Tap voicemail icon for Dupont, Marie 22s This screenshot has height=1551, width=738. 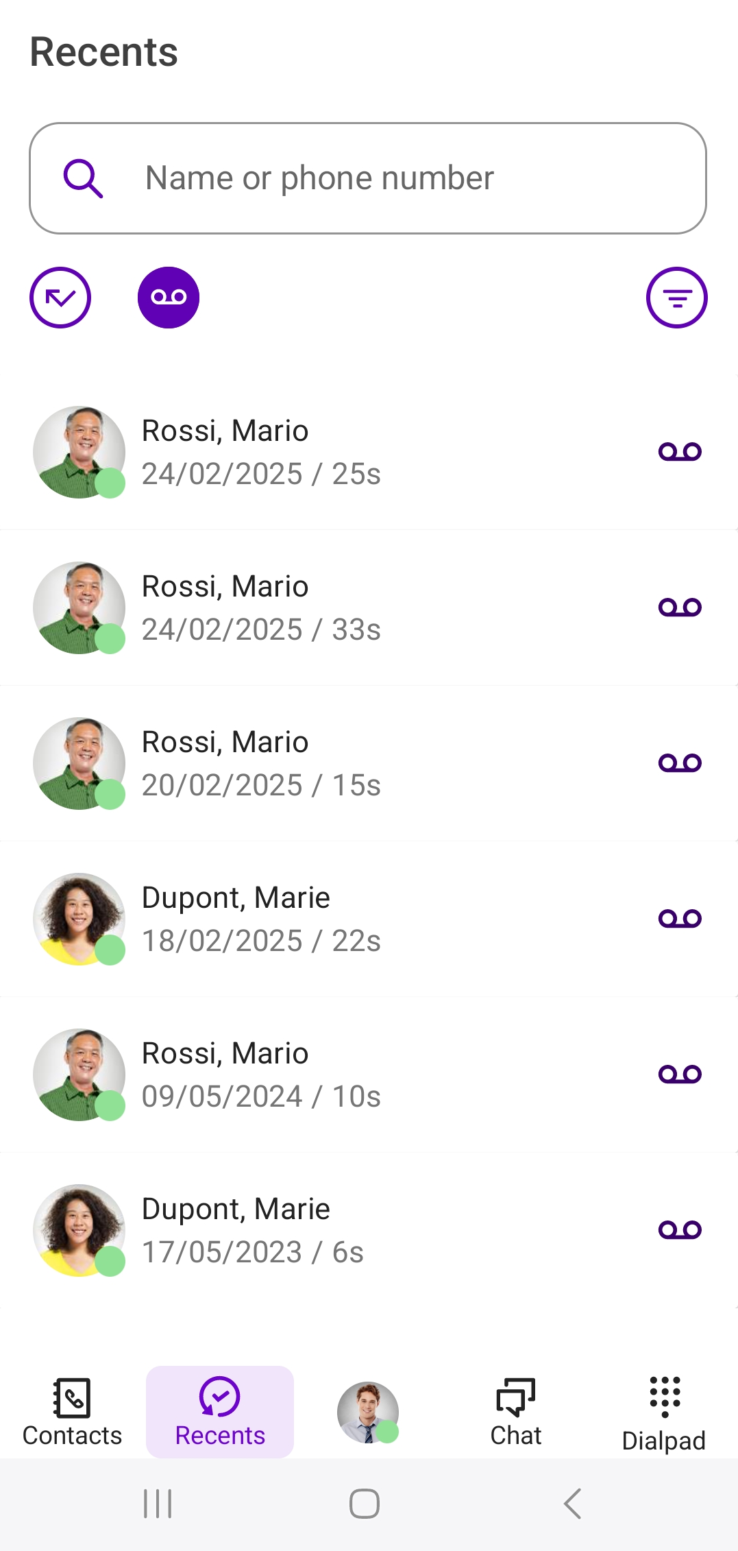tap(679, 919)
